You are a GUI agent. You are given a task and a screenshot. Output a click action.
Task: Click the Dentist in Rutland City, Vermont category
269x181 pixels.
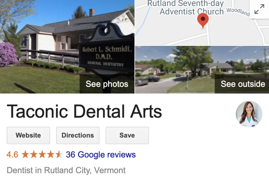(x=66, y=170)
